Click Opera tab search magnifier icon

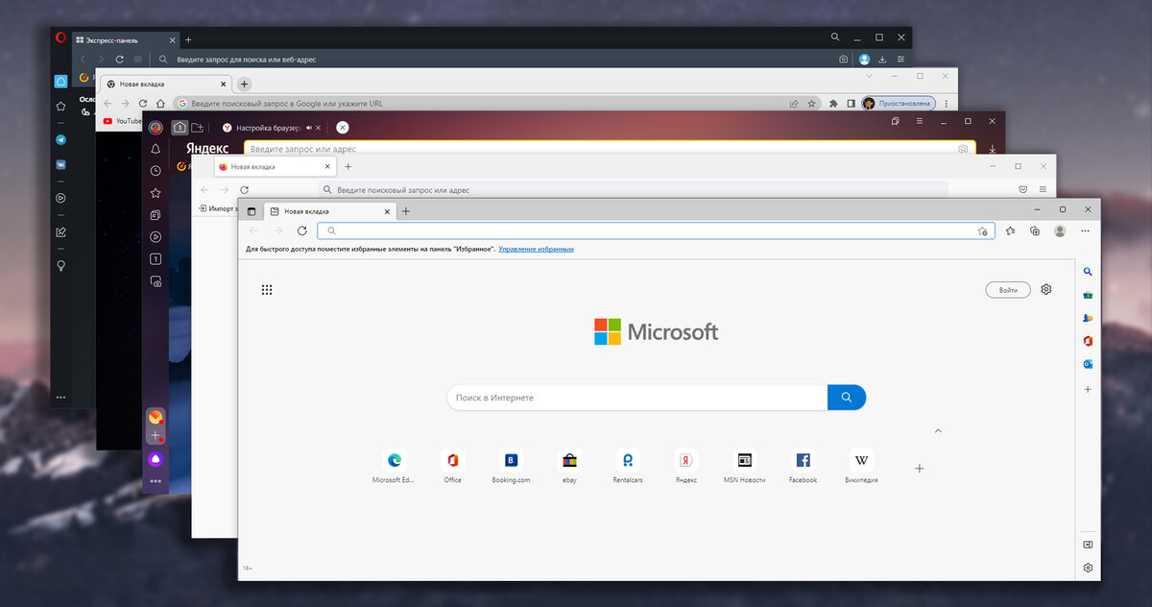click(835, 36)
